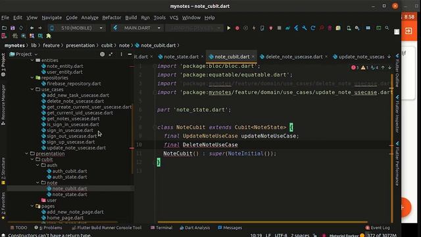Click the Open folder toolbar icon
Screen dimensions: 421x237
[x=5, y=28]
